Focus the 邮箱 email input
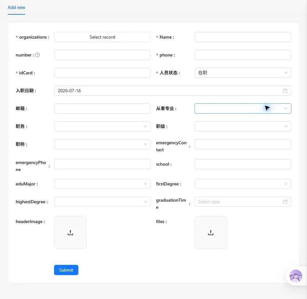Image resolution: width=307 pixels, height=299 pixels. pyautogui.click(x=102, y=108)
